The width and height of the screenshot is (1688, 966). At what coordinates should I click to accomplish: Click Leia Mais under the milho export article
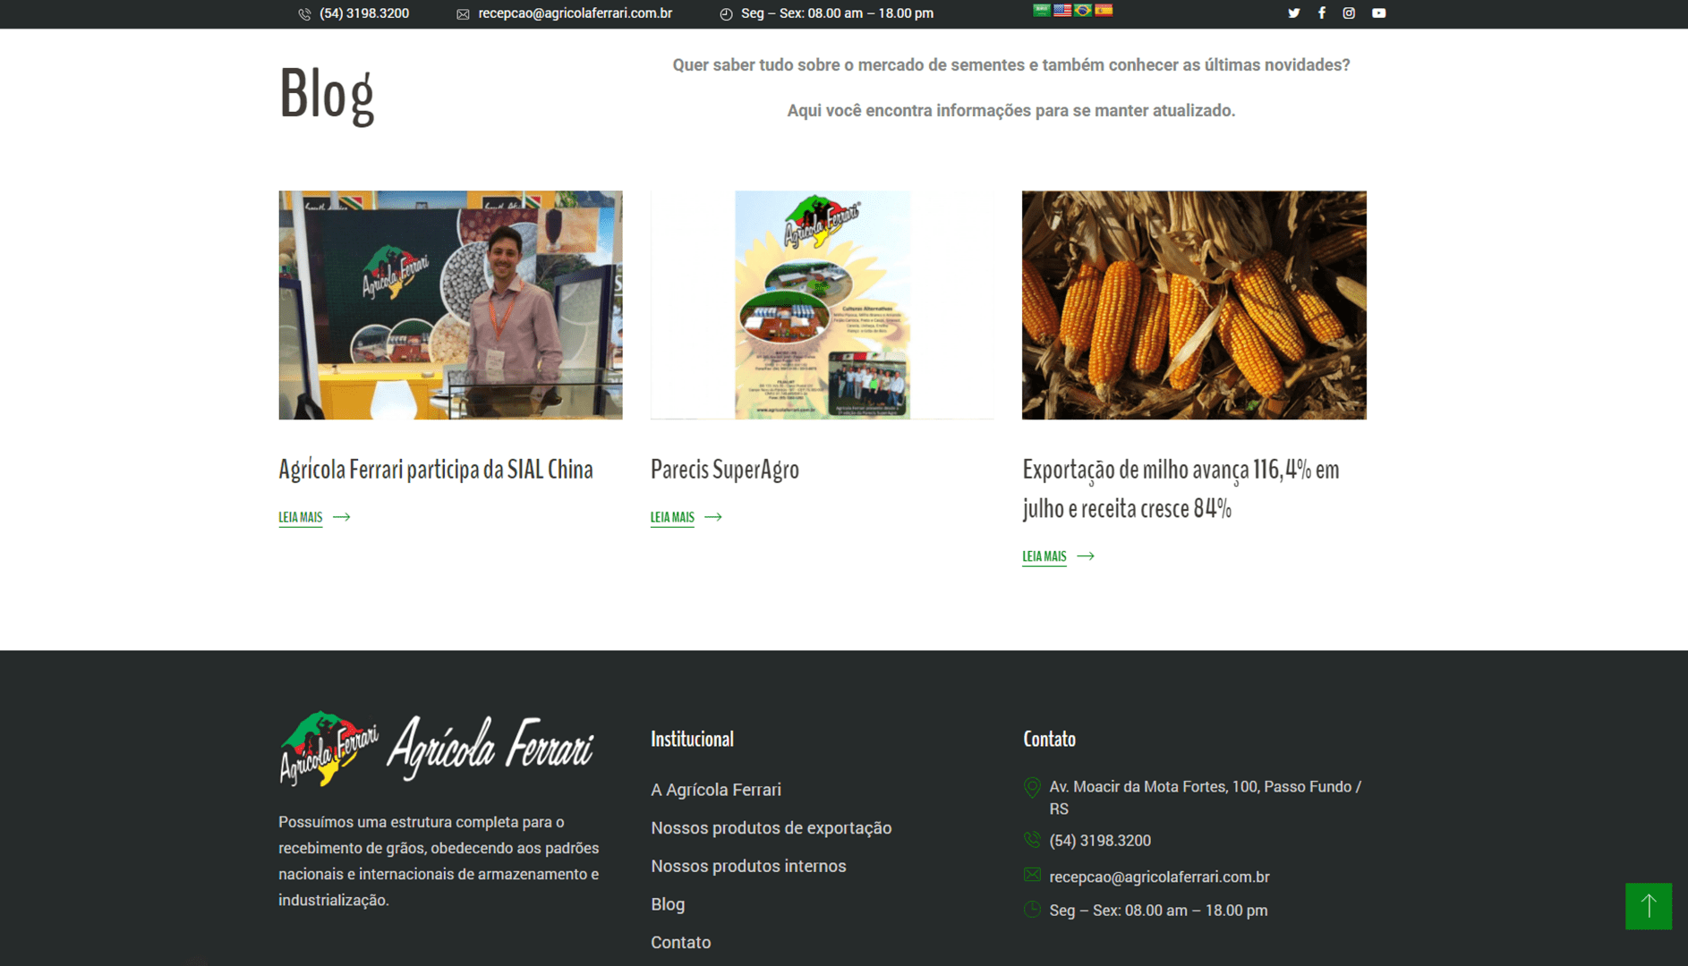(1058, 556)
